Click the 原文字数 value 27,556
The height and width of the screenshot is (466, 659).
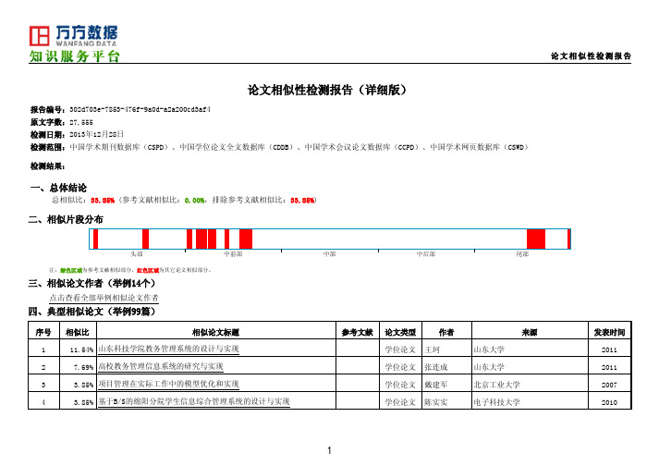point(81,122)
